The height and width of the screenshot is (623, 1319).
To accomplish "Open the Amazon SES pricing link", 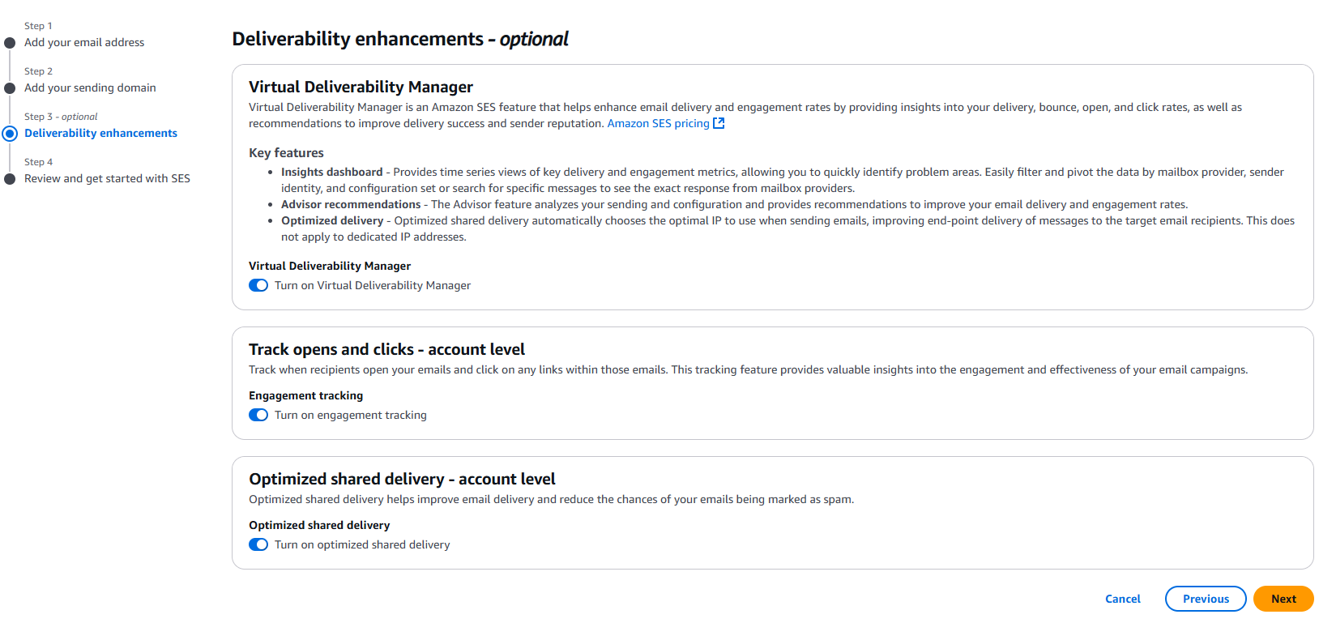I will point(658,123).
